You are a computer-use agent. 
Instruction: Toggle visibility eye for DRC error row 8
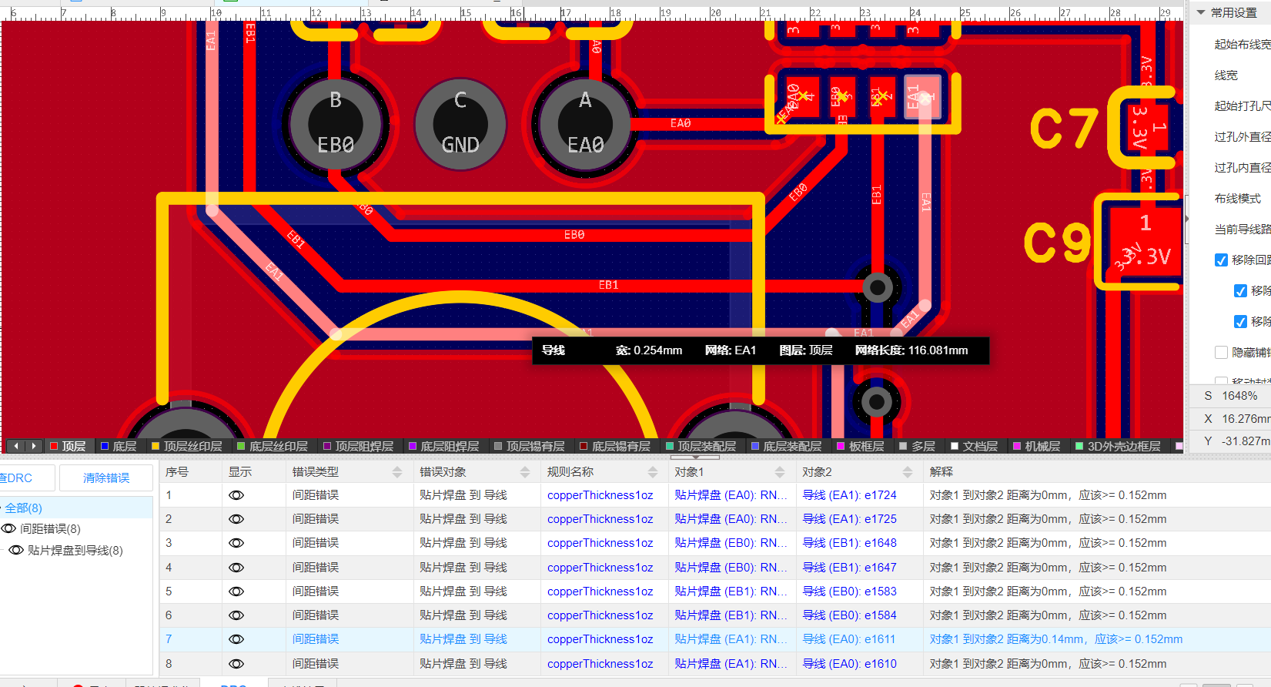point(236,664)
